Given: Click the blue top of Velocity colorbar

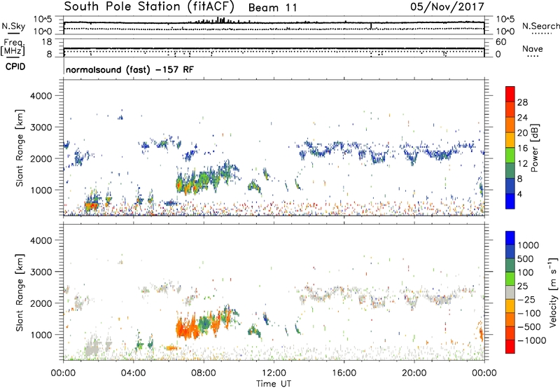Looking at the screenshot, I should point(510,238).
